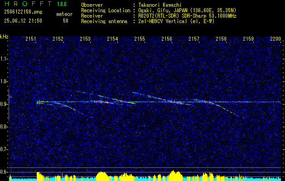Click the 0.8 kHz frequency tick label

(x=4, y=127)
